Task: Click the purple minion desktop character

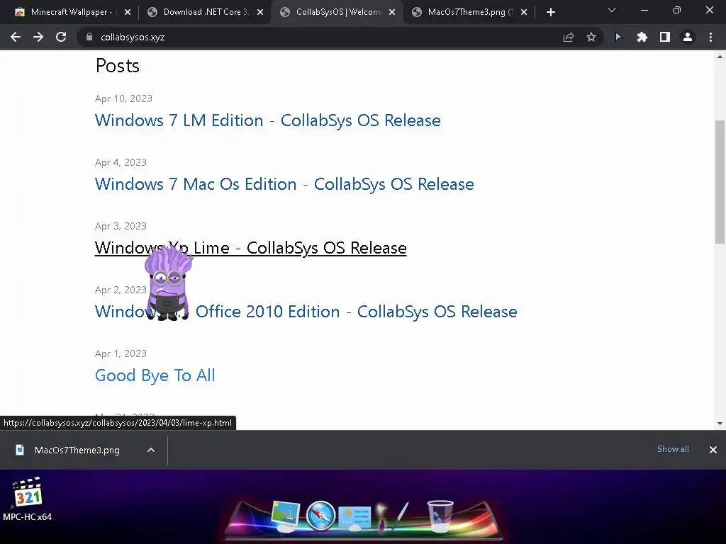Action: coord(167,282)
